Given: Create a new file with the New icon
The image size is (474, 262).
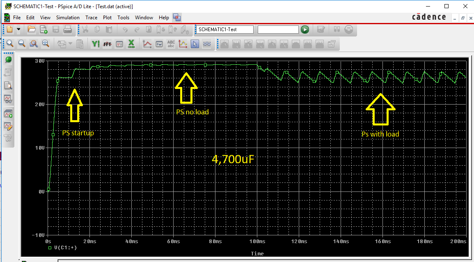Looking at the screenshot, I should coord(10,29).
